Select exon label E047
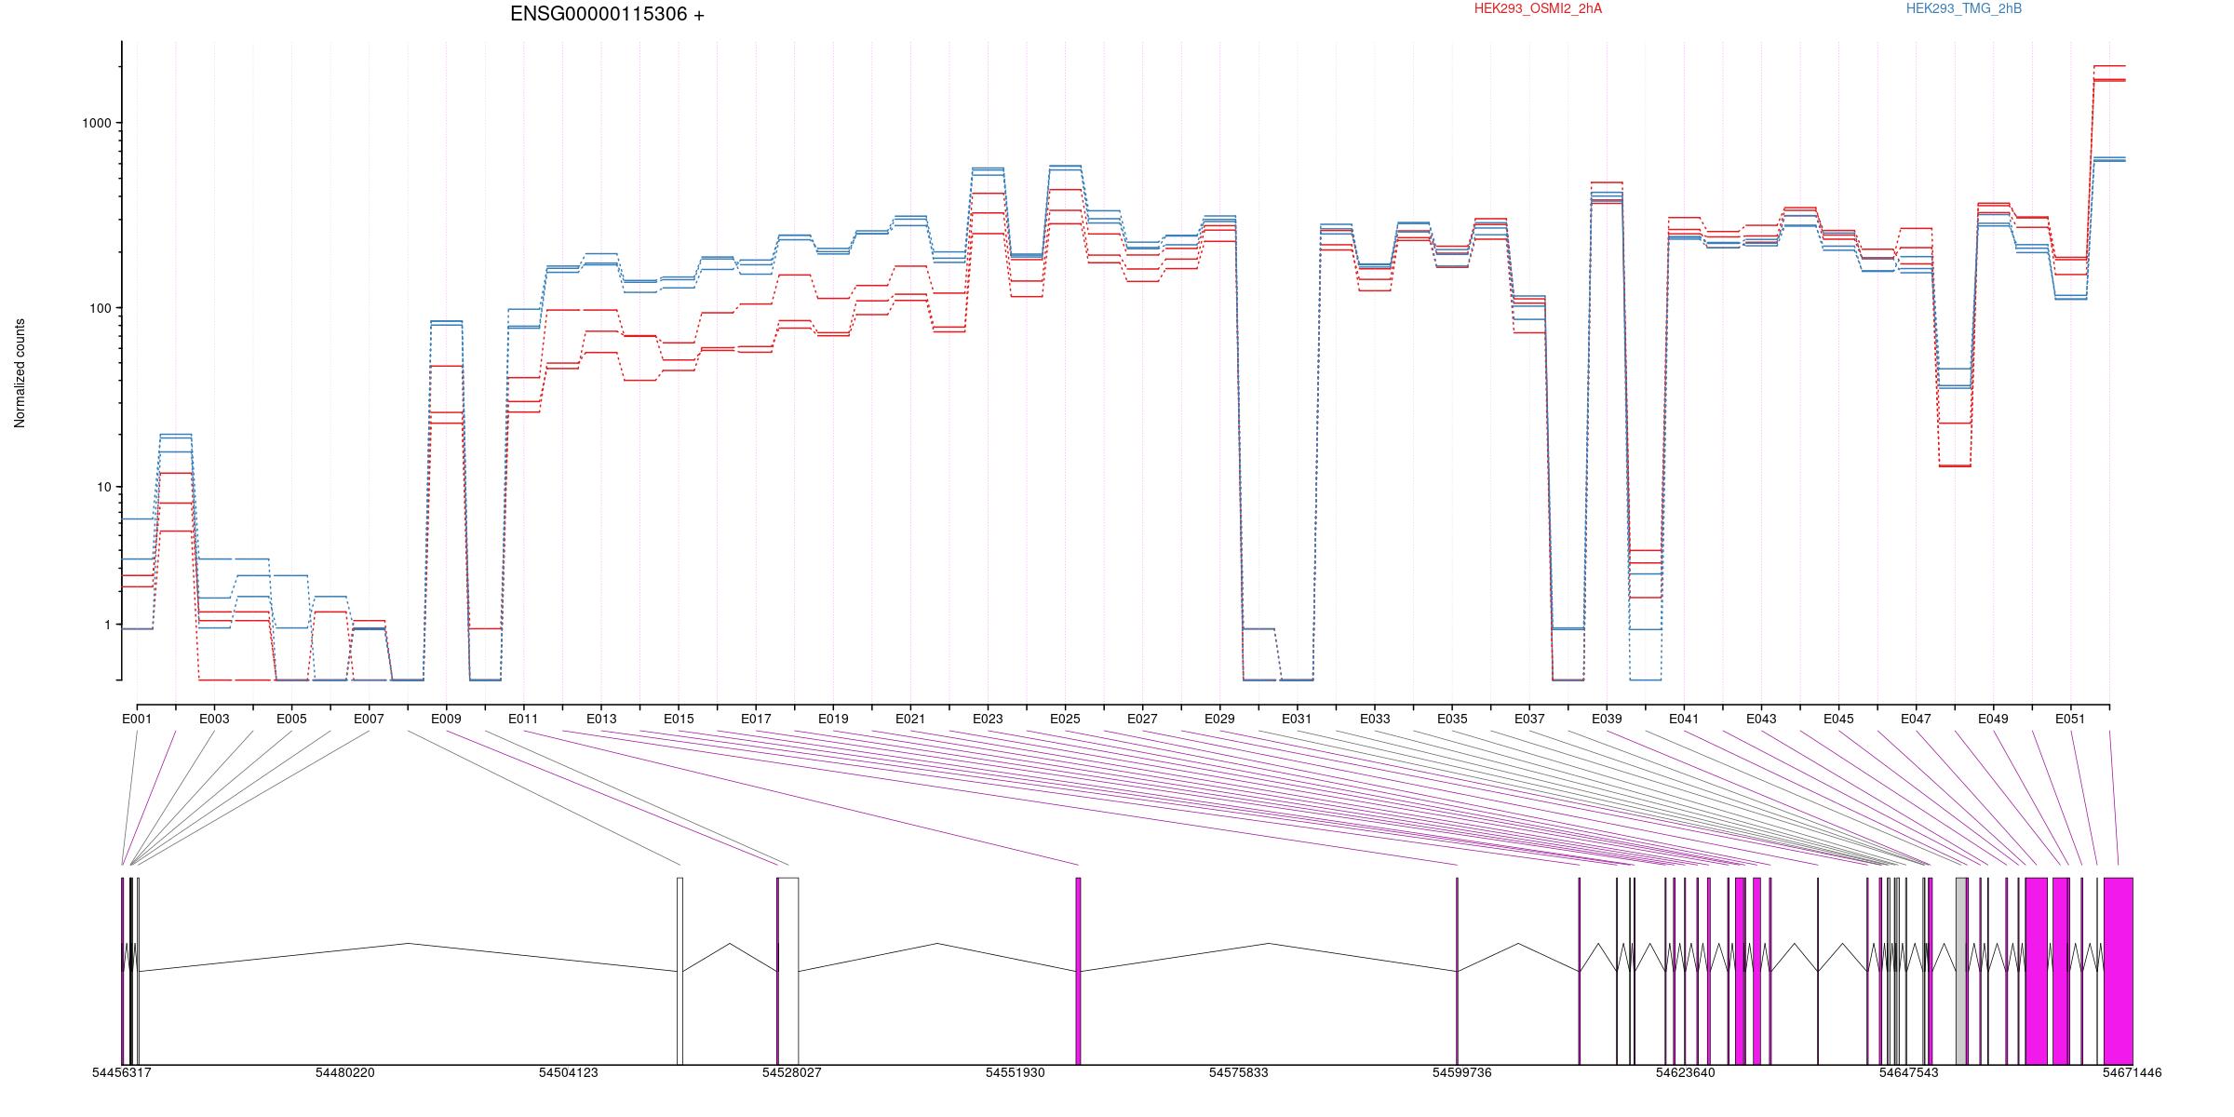Image resolution: width=2234 pixels, height=1117 pixels. pos(1916,719)
